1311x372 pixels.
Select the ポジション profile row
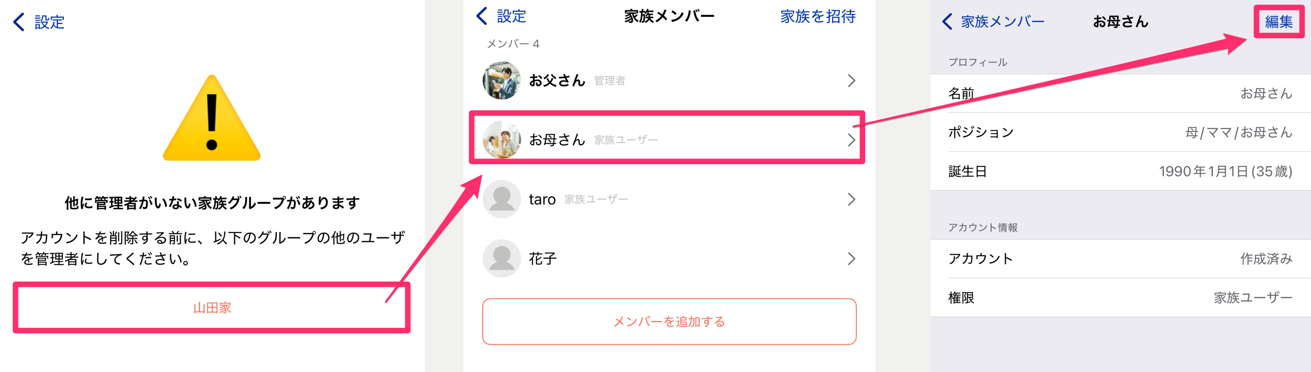pos(1120,132)
